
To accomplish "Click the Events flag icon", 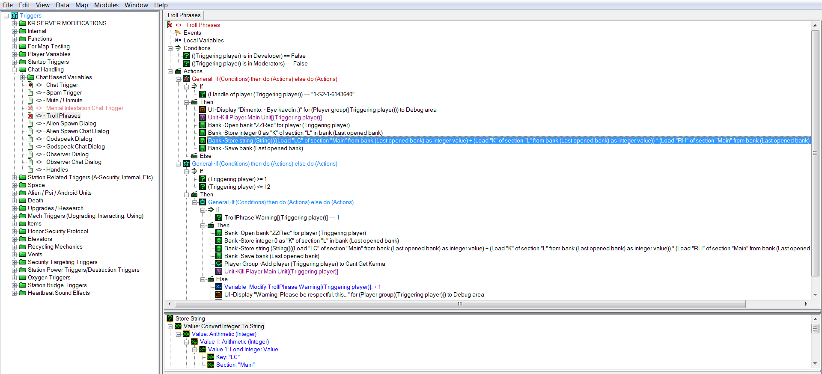I will pos(178,33).
